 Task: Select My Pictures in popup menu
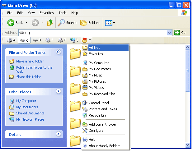point(105,81)
